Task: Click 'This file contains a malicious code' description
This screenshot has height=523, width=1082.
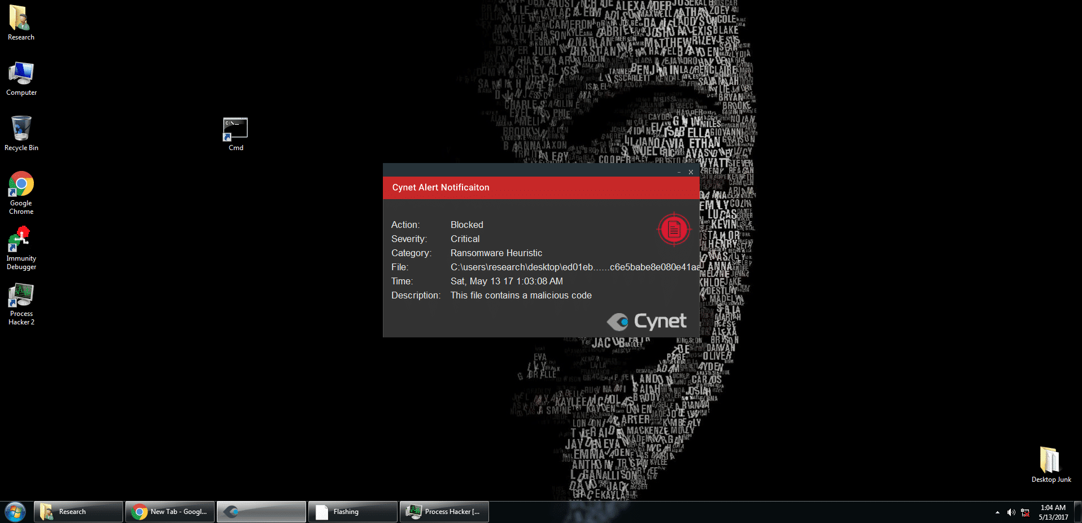Action: [521, 296]
